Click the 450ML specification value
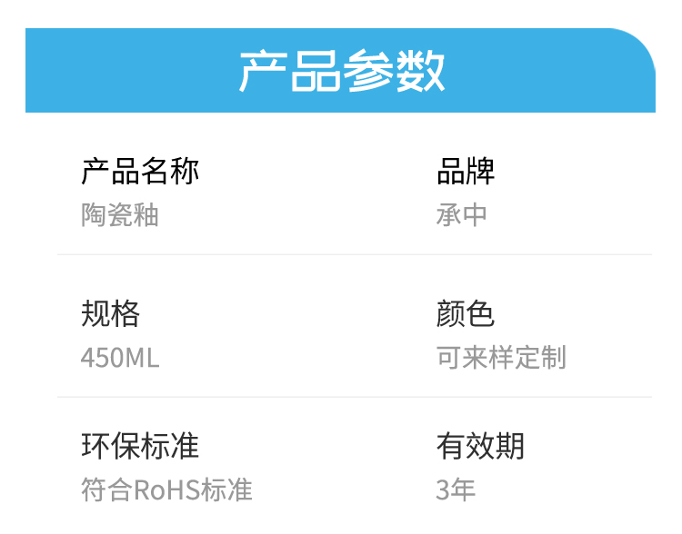This screenshot has width=682, height=534. click(x=120, y=358)
